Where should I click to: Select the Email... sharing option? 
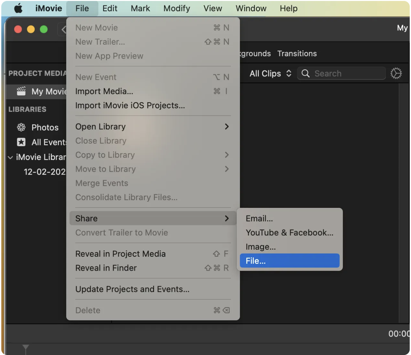pos(259,218)
